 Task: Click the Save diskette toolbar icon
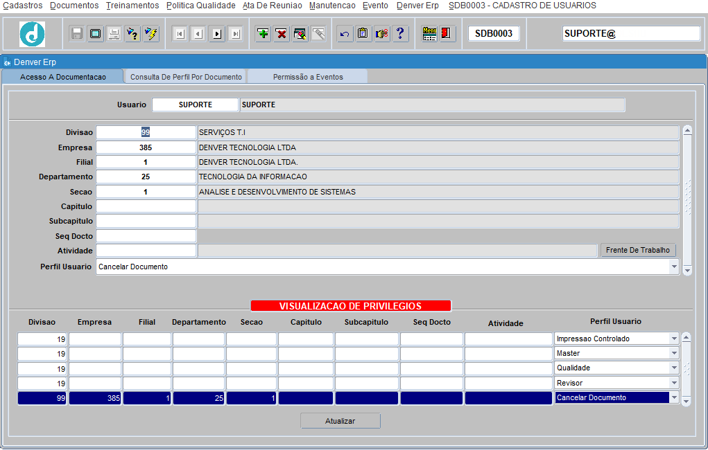click(x=77, y=34)
